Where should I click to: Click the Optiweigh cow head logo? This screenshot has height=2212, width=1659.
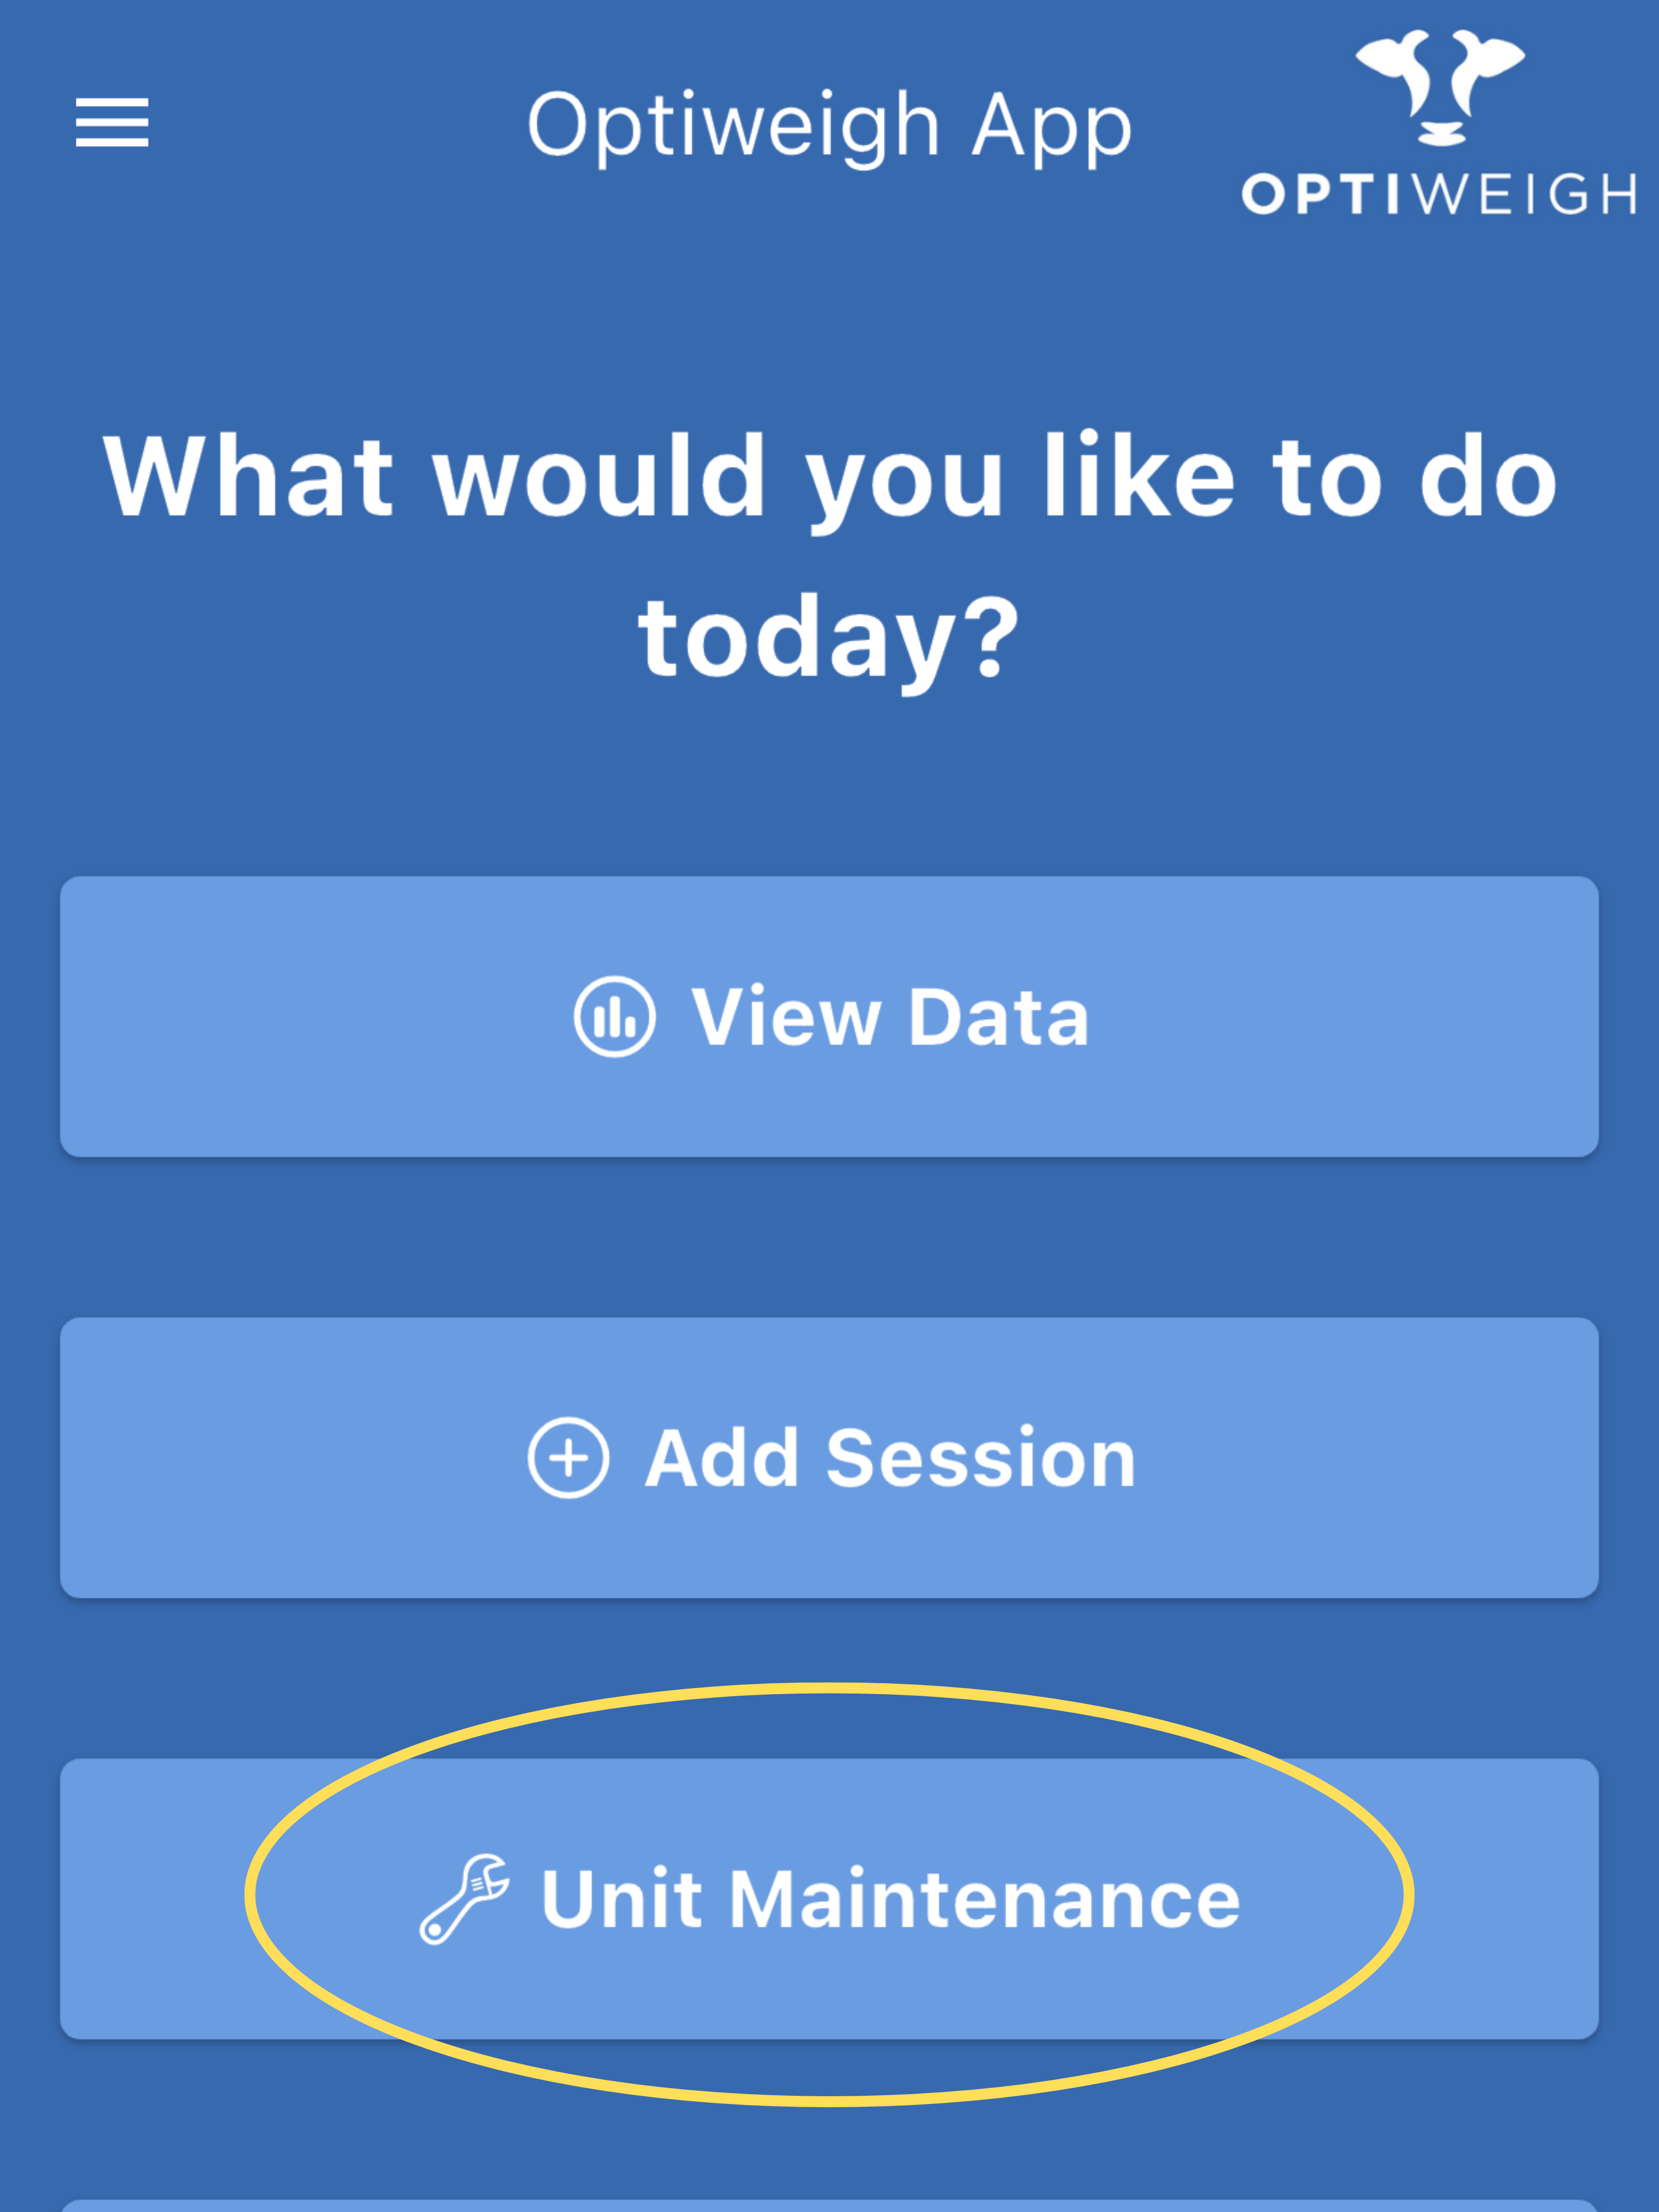coord(1440,86)
